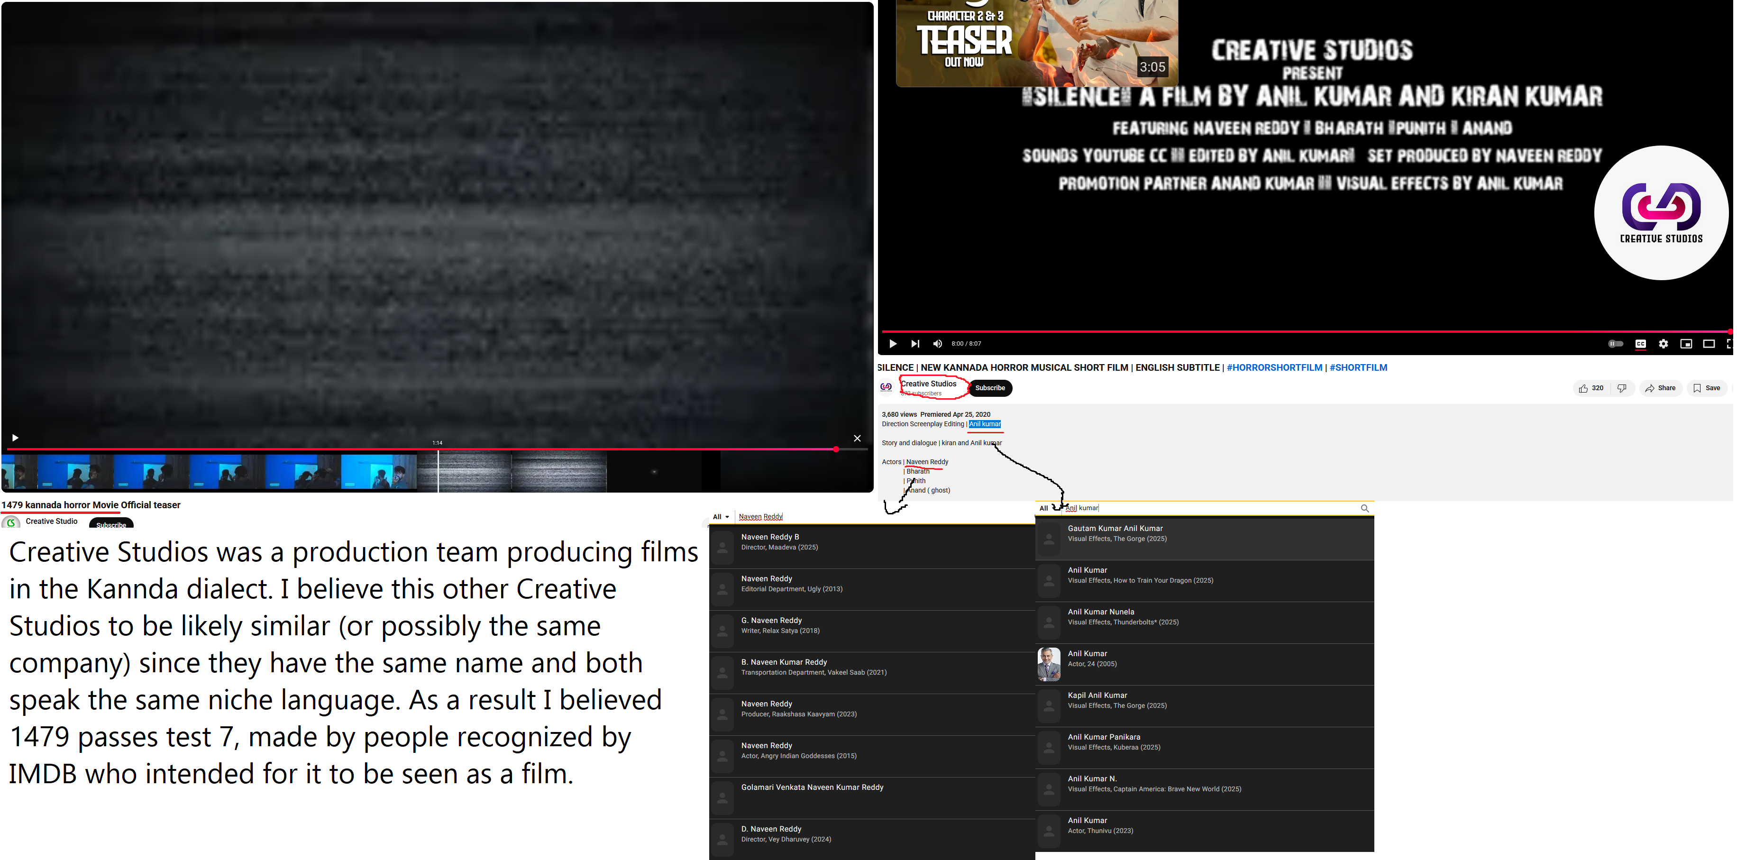Open G. Naveen Reddy, Relax Satya result
Image resolution: width=1737 pixels, height=860 pixels.
coord(872,631)
